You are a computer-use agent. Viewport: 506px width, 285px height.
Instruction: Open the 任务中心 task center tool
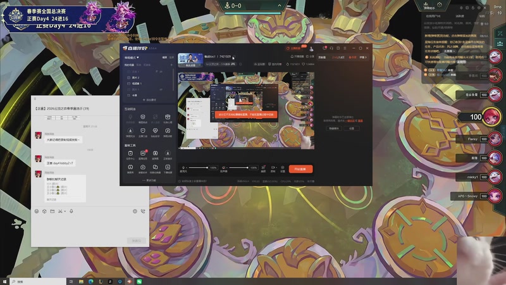click(130, 155)
